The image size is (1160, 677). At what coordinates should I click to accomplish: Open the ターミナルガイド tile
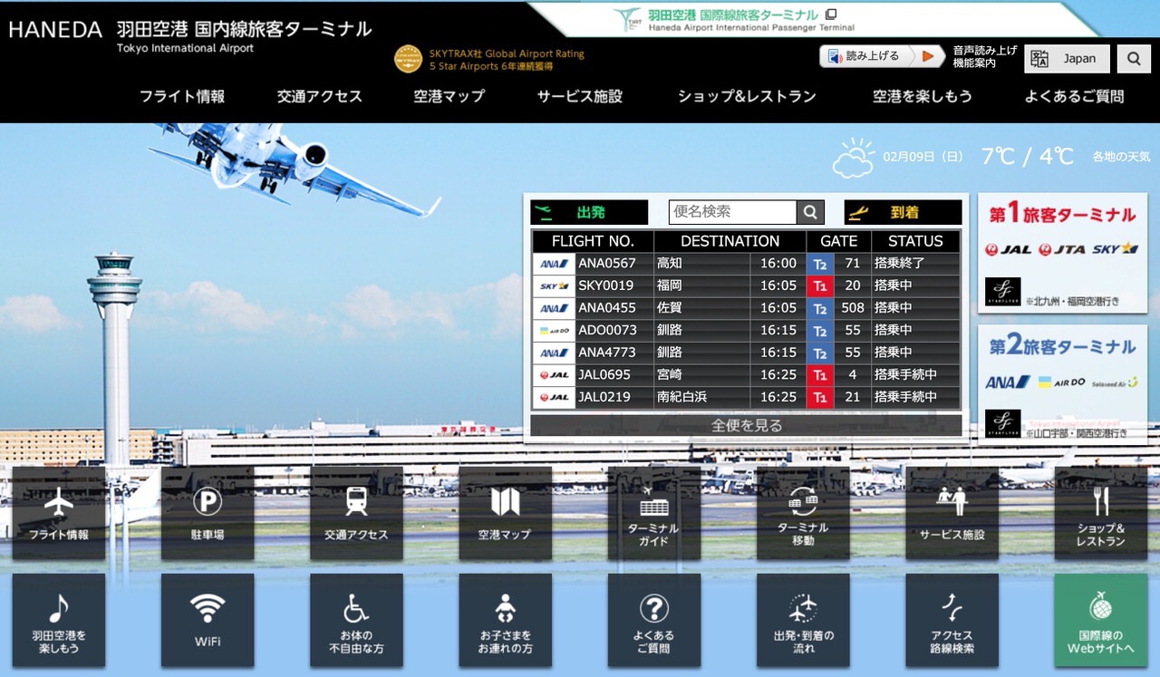tap(653, 514)
